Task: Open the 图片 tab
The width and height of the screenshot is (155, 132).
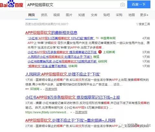Action: (x=69, y=15)
